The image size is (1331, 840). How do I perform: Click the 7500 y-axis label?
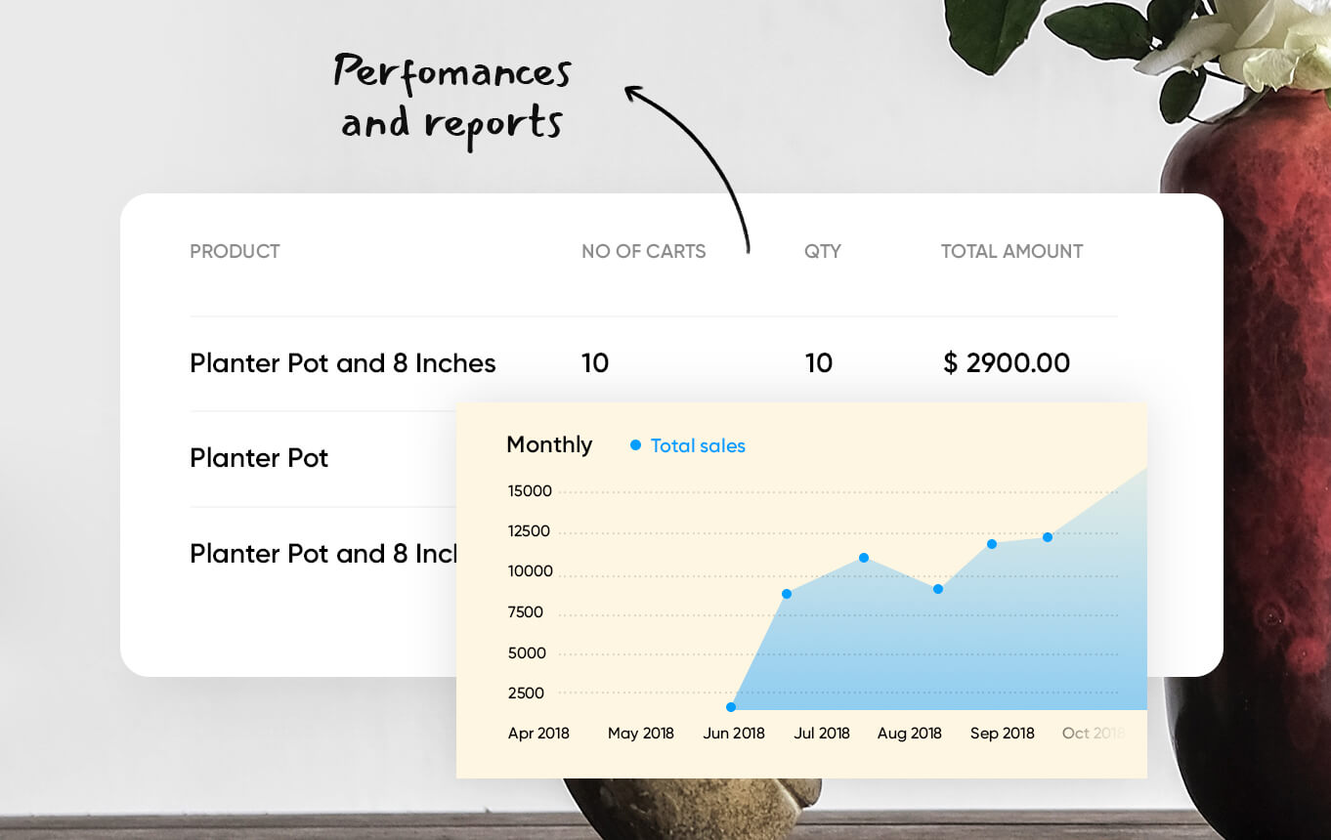pyautogui.click(x=526, y=612)
